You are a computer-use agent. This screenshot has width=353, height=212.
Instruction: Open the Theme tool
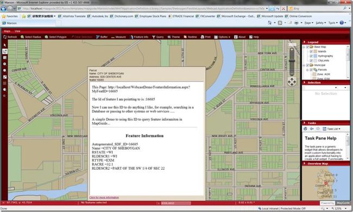click(x=174, y=37)
